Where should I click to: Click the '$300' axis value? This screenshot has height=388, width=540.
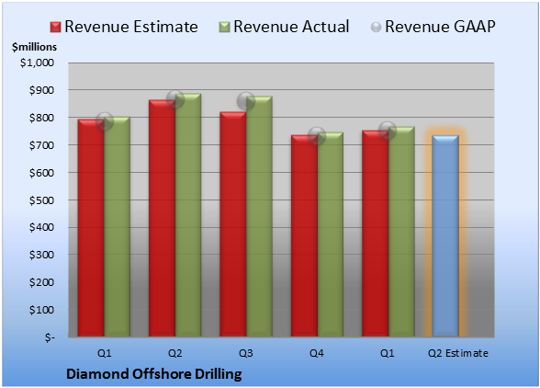point(41,255)
